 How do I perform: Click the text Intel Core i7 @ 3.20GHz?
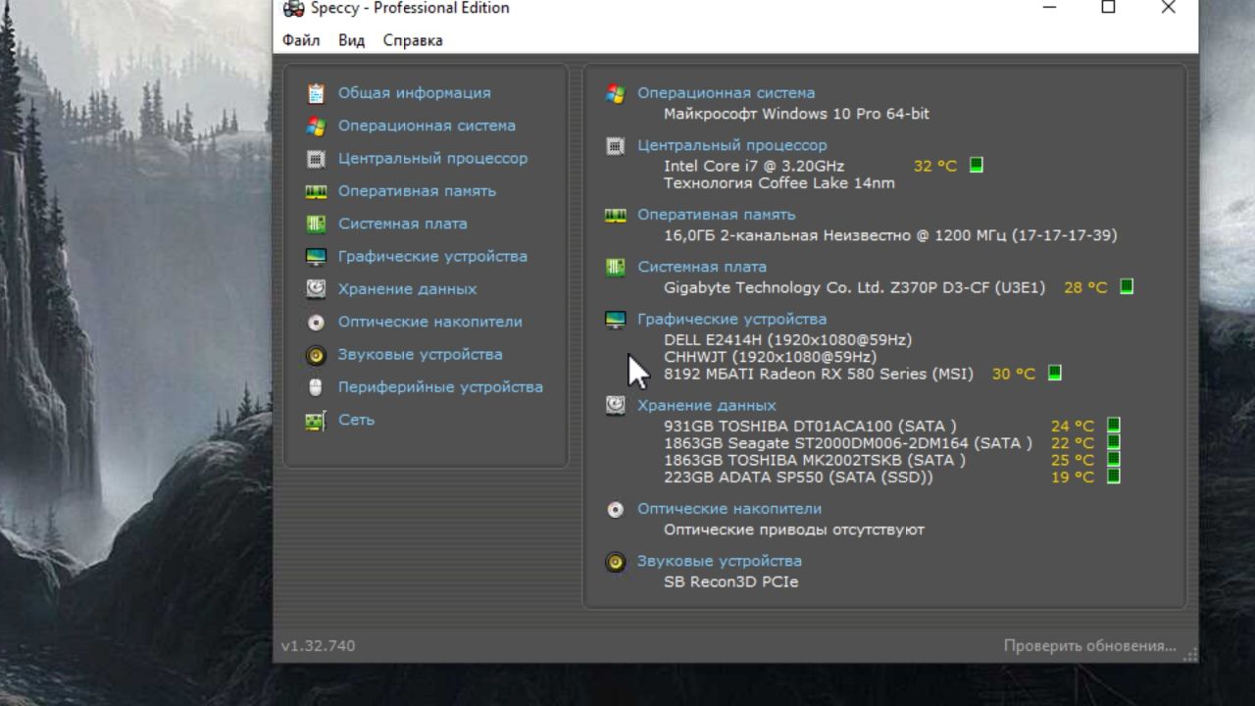[x=753, y=166]
